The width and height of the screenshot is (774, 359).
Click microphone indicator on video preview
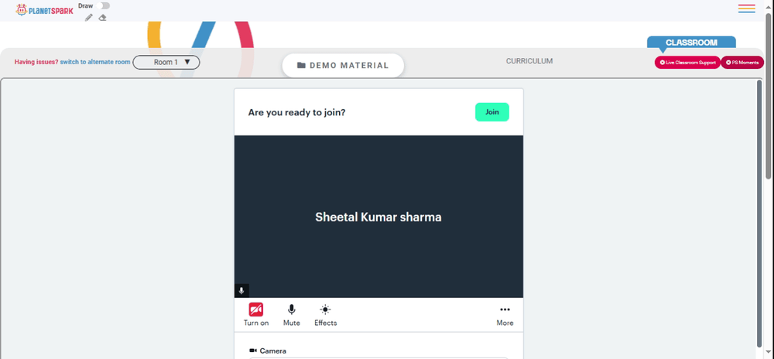[x=241, y=290]
